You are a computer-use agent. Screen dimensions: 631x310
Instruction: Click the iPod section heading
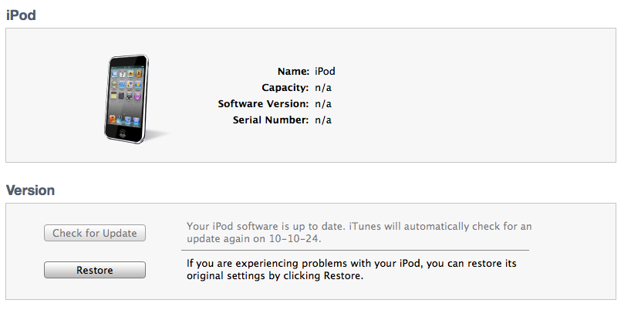point(21,14)
